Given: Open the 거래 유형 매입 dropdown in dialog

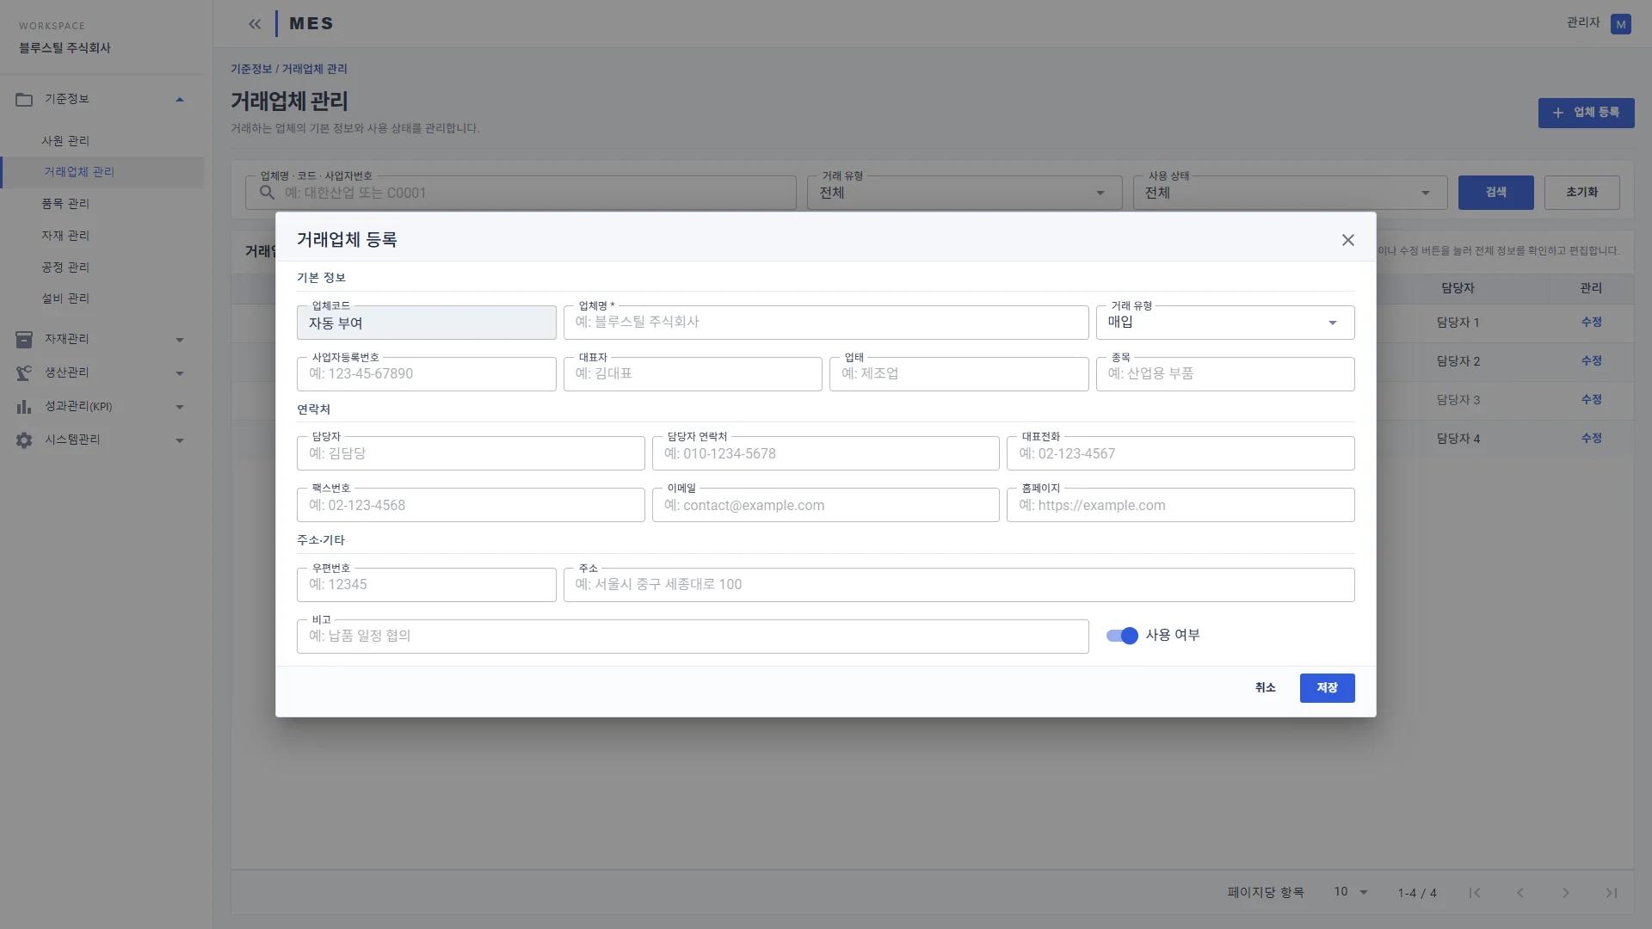Looking at the screenshot, I should coord(1225,323).
